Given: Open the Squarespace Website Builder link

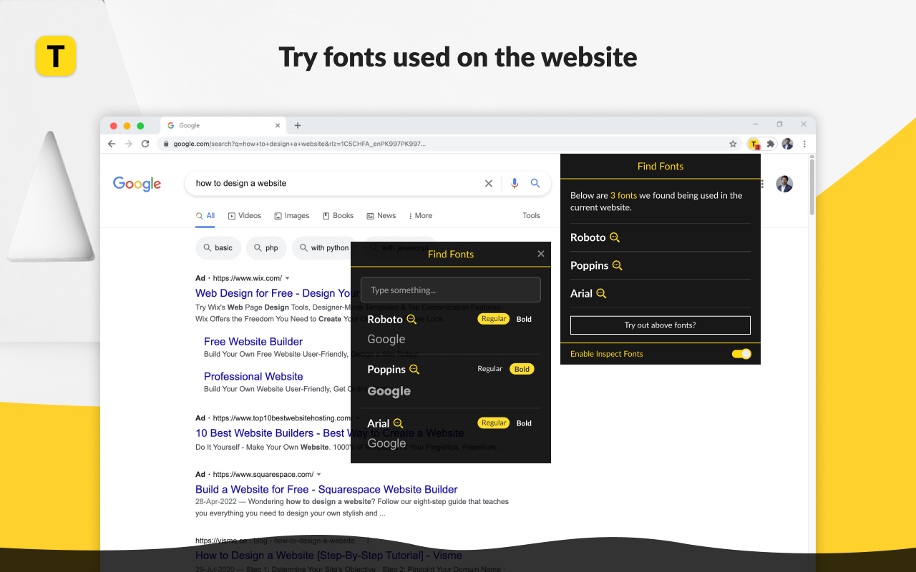Looking at the screenshot, I should (x=326, y=490).
